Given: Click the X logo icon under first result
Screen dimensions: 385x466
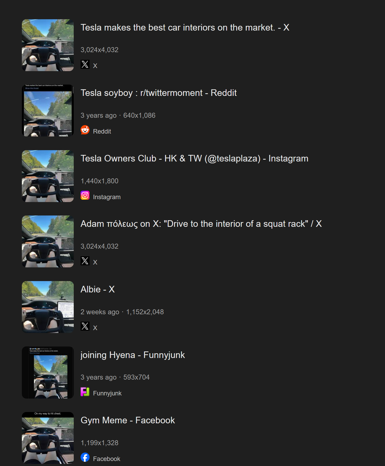Looking at the screenshot, I should point(85,64).
